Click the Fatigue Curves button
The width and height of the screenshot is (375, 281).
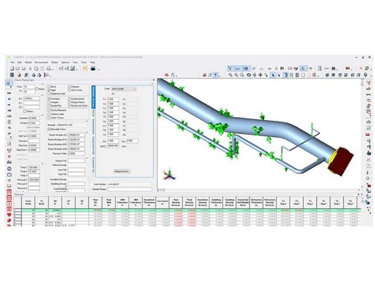pyautogui.click(x=121, y=172)
